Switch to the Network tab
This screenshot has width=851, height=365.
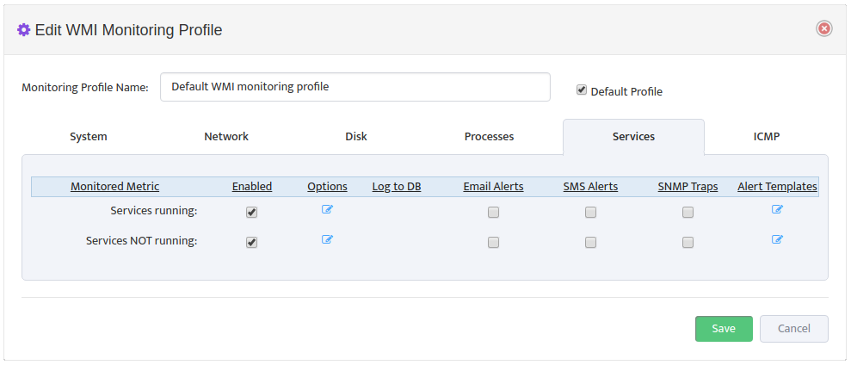pyautogui.click(x=226, y=136)
